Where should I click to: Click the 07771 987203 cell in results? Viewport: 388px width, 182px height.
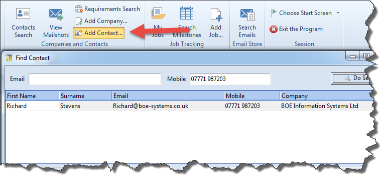tap(252, 106)
